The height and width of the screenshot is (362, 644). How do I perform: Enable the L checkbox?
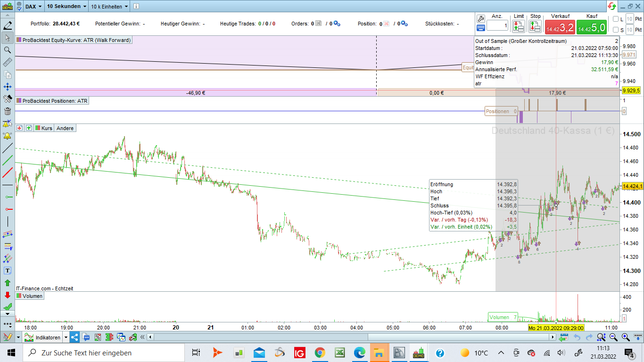pos(616,19)
